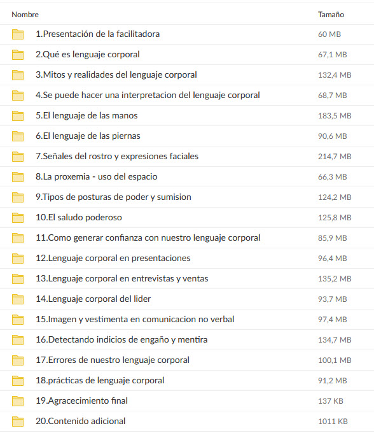374x440 pixels.
Task: Sort list by the Nombre column header
Action: (x=25, y=15)
